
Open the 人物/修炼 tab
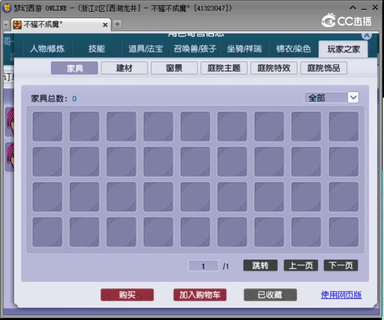[x=47, y=49]
